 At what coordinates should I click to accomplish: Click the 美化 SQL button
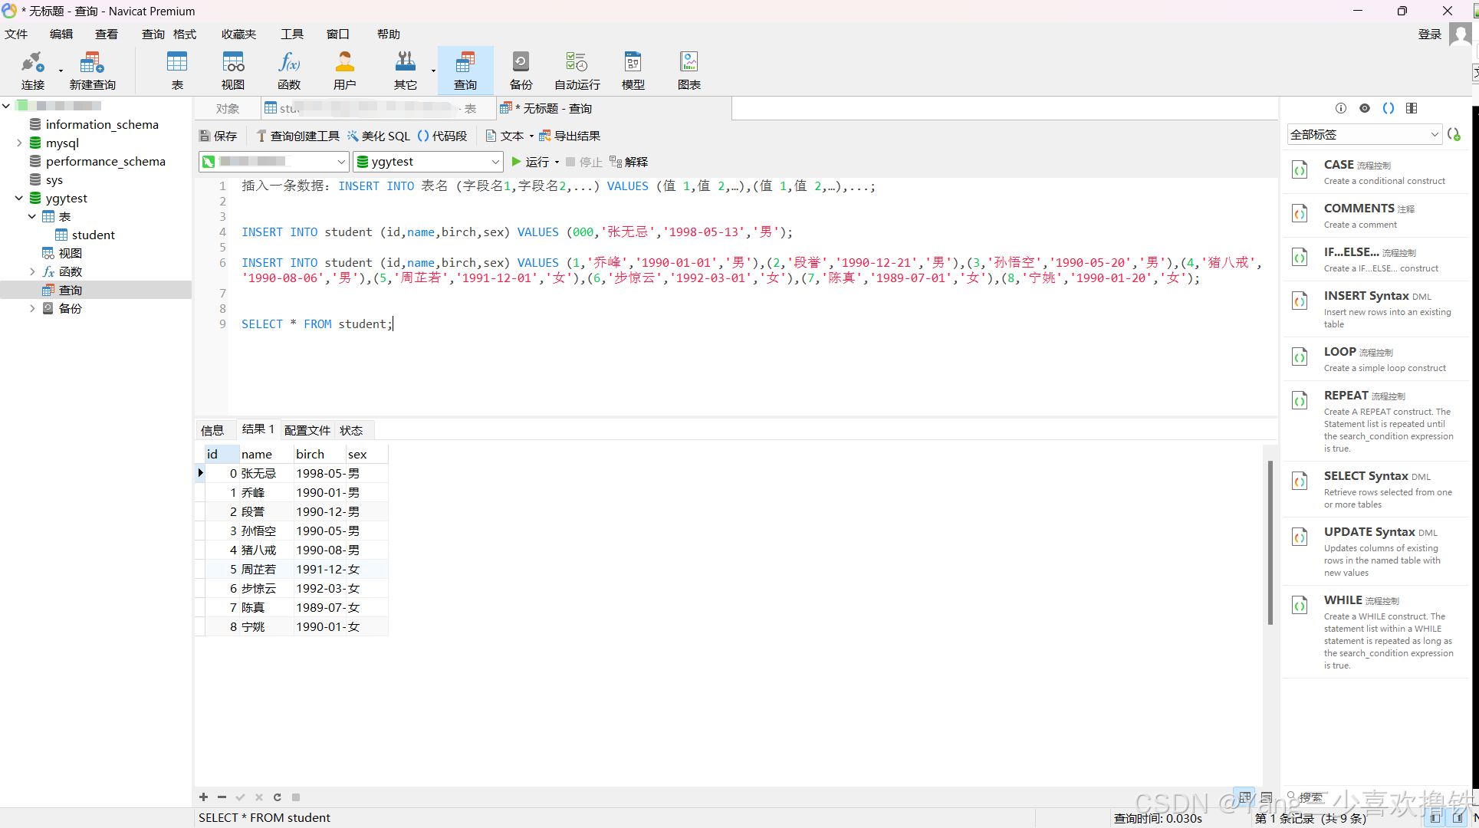pos(379,136)
